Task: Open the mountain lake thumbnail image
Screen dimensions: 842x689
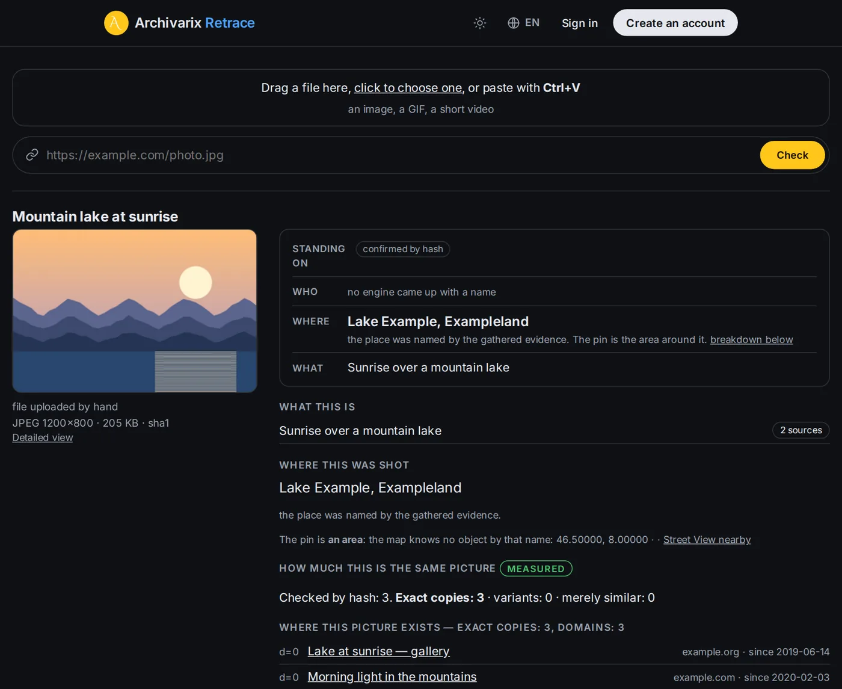Action: [x=135, y=311]
